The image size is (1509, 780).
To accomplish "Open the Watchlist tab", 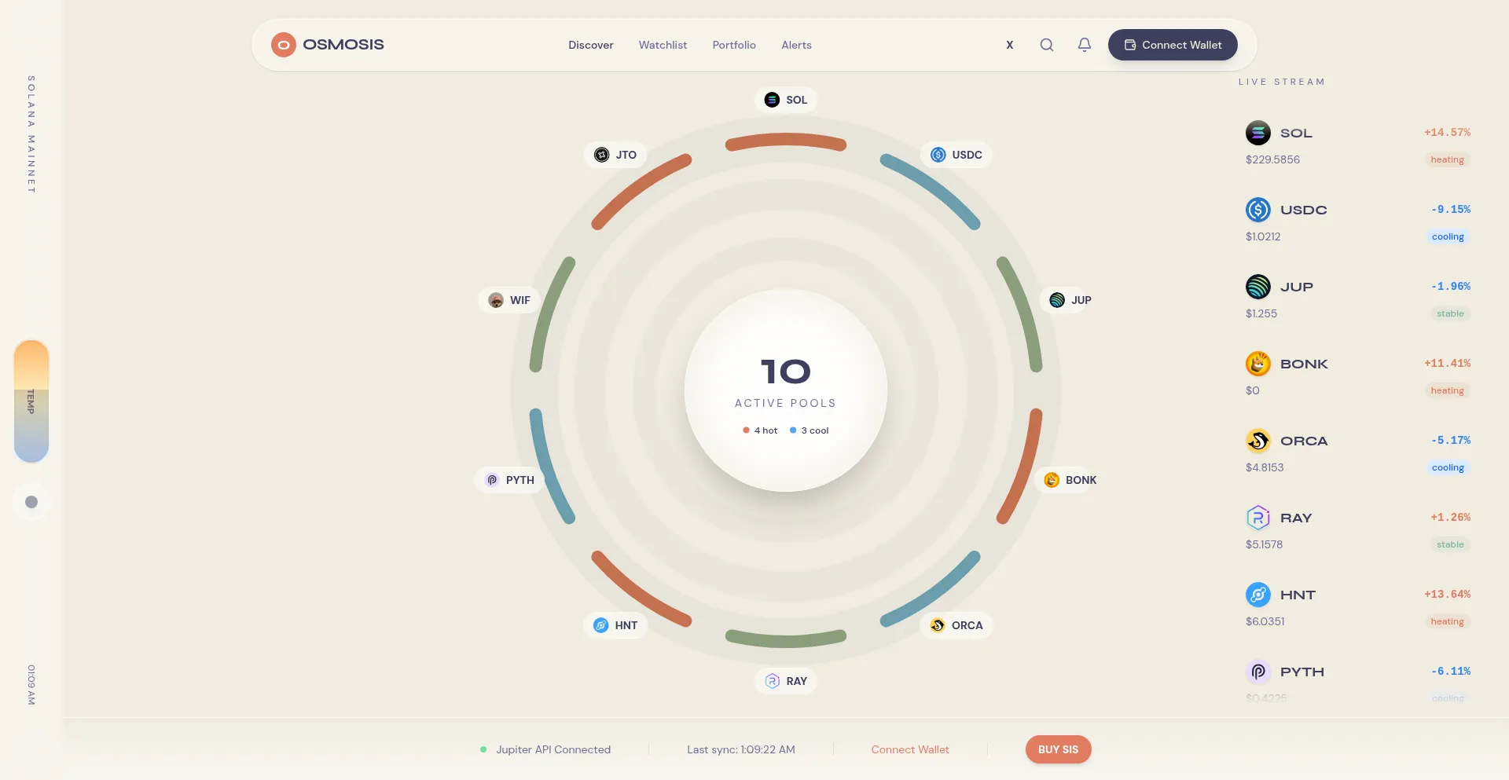I will coord(663,45).
